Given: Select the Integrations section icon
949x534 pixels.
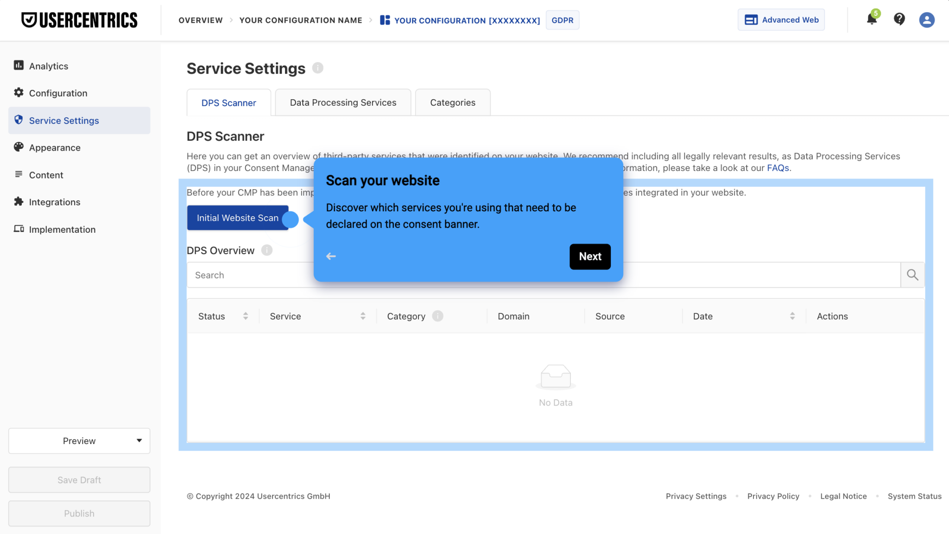Looking at the screenshot, I should (19, 202).
